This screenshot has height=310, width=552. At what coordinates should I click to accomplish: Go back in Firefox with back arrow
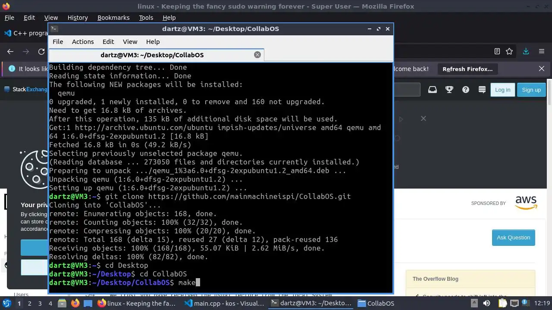10,51
